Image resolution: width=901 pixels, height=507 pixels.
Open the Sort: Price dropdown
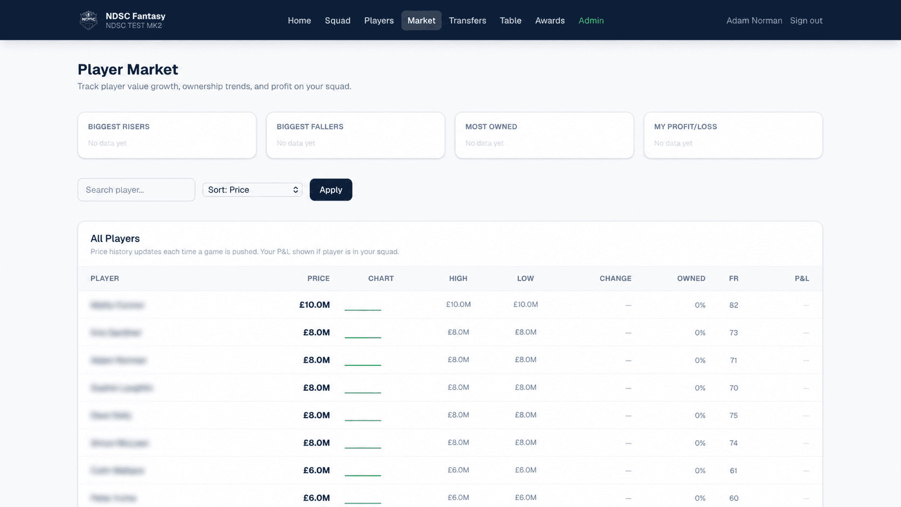(x=252, y=190)
